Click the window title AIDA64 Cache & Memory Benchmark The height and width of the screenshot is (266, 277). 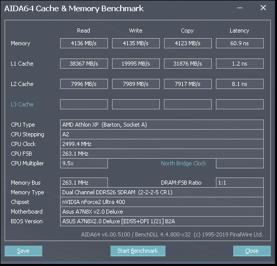(x=74, y=9)
